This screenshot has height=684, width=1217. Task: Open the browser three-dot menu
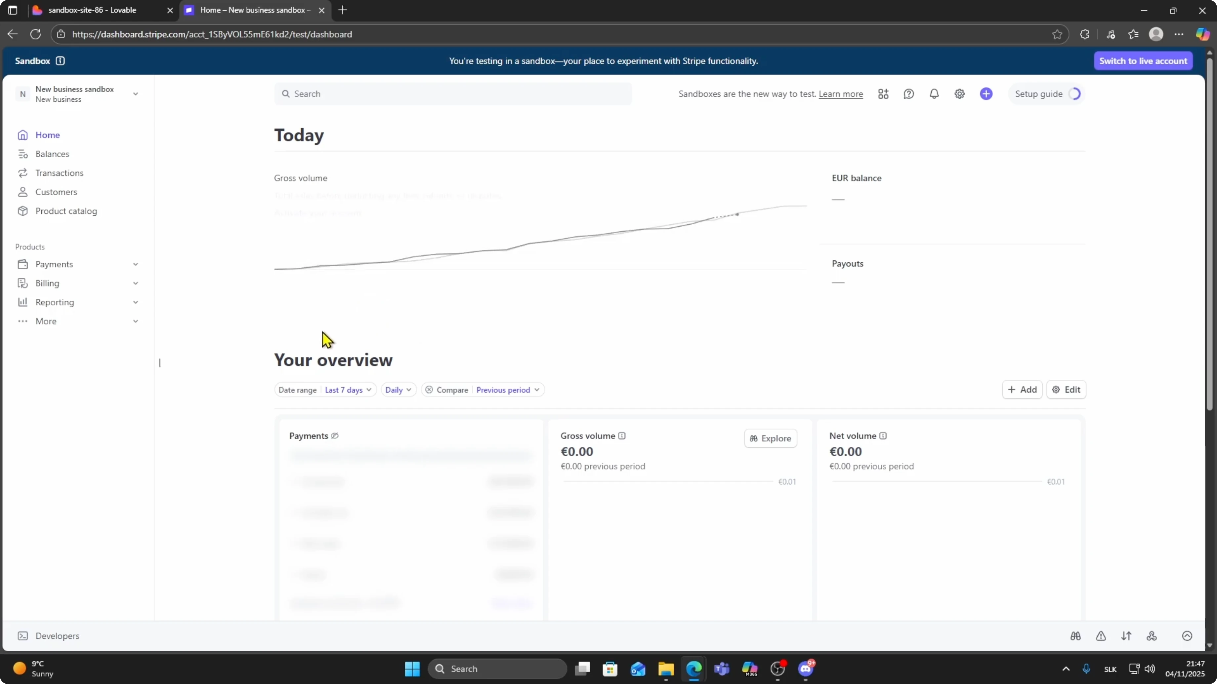tap(1179, 34)
